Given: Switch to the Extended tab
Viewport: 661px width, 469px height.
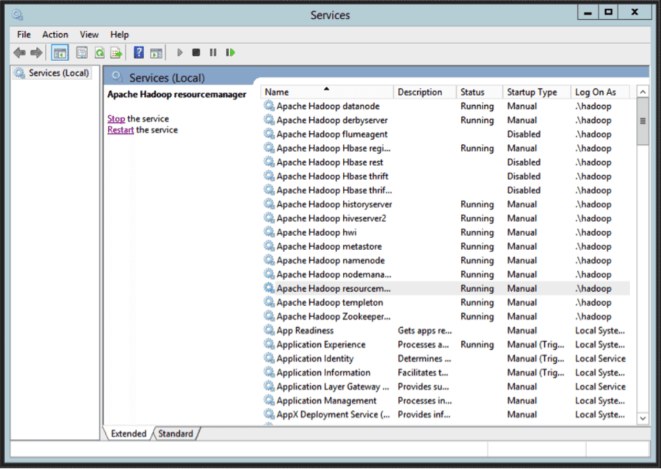Looking at the screenshot, I should coord(129,434).
